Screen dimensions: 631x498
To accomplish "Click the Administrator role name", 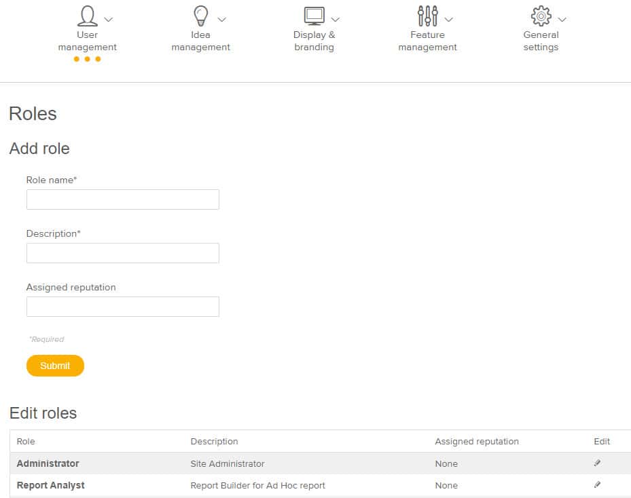I will [x=48, y=463].
